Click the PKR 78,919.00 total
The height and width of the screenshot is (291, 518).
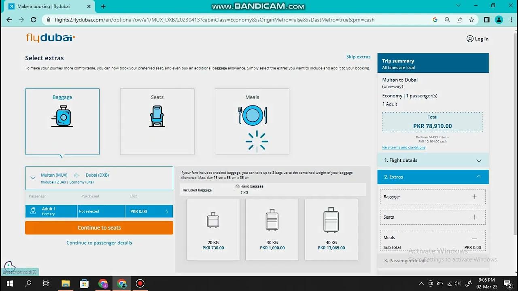432,126
